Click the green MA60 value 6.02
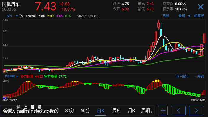The width and height of the screenshot is (208, 117). coord(68,16)
